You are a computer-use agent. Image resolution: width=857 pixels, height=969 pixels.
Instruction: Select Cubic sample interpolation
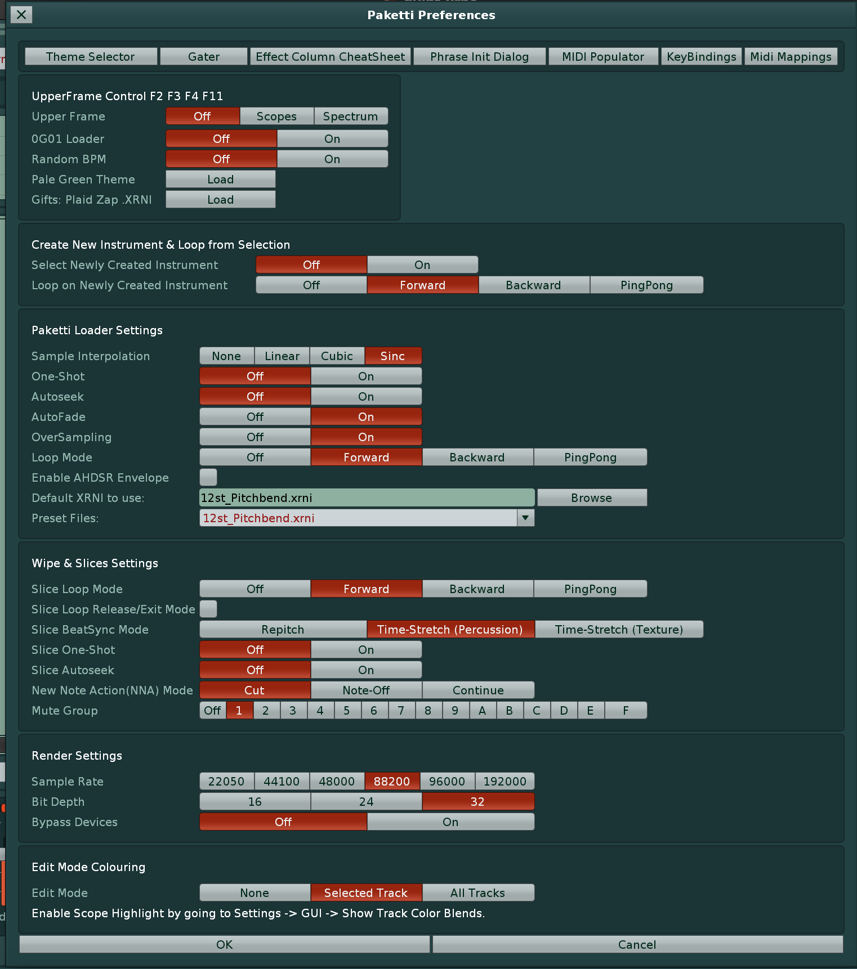click(337, 356)
